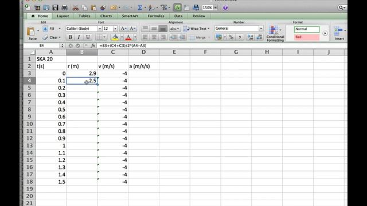The width and height of the screenshot is (367, 206).
Task: Click the New Workbook icon
Action: [x=28, y=7]
